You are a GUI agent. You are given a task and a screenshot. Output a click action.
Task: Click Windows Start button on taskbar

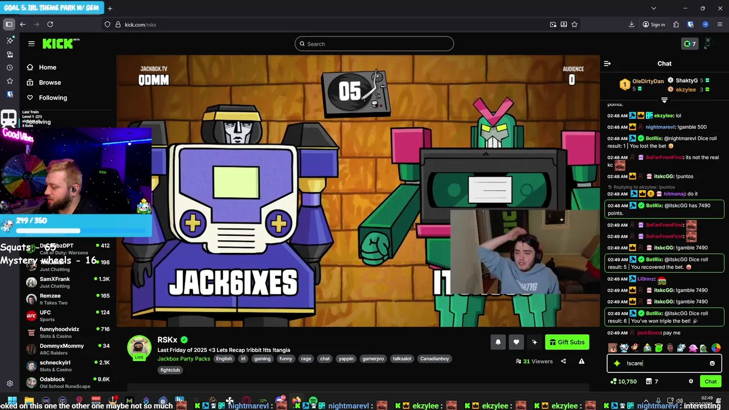[x=12, y=401]
